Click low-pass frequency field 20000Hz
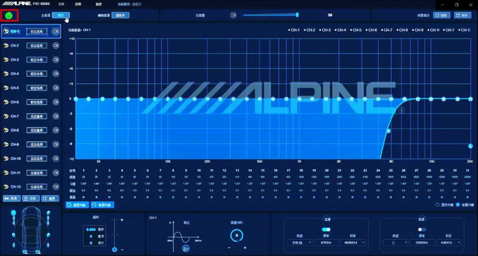This screenshot has width=478, height=256. click(422, 243)
